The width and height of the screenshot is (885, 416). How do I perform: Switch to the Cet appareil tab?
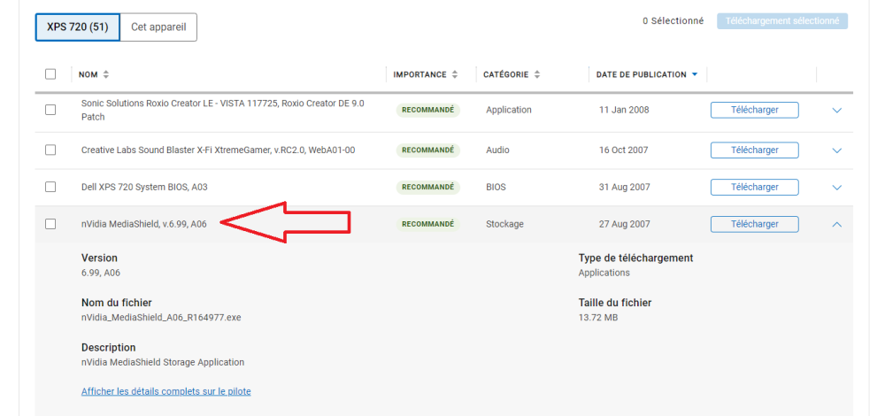click(158, 27)
